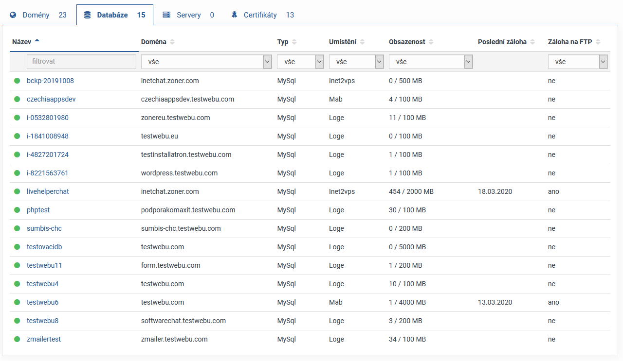Open the Záloha na FTP filter dropdown
The image size is (623, 361).
[578, 62]
